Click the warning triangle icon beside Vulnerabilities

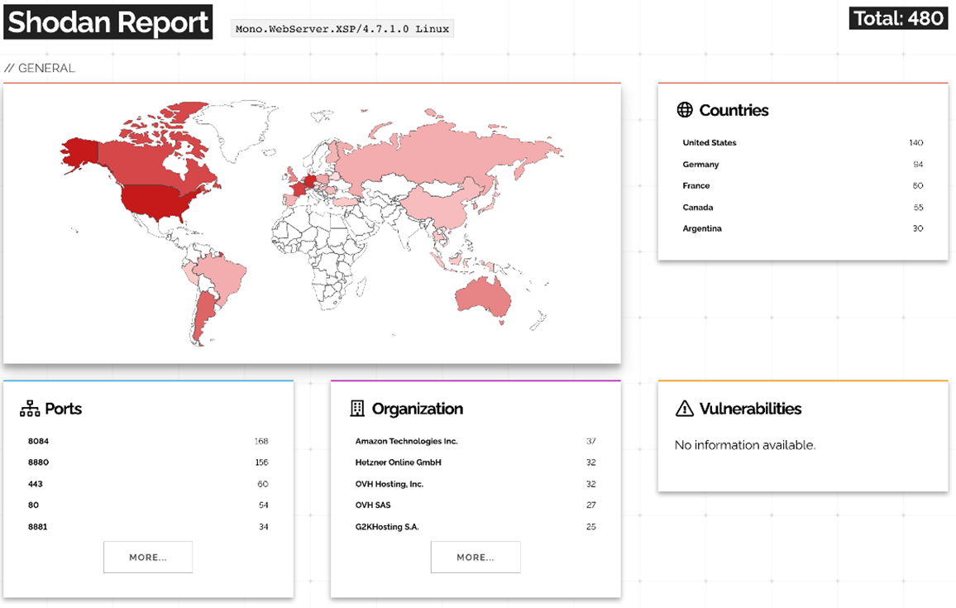tap(684, 409)
